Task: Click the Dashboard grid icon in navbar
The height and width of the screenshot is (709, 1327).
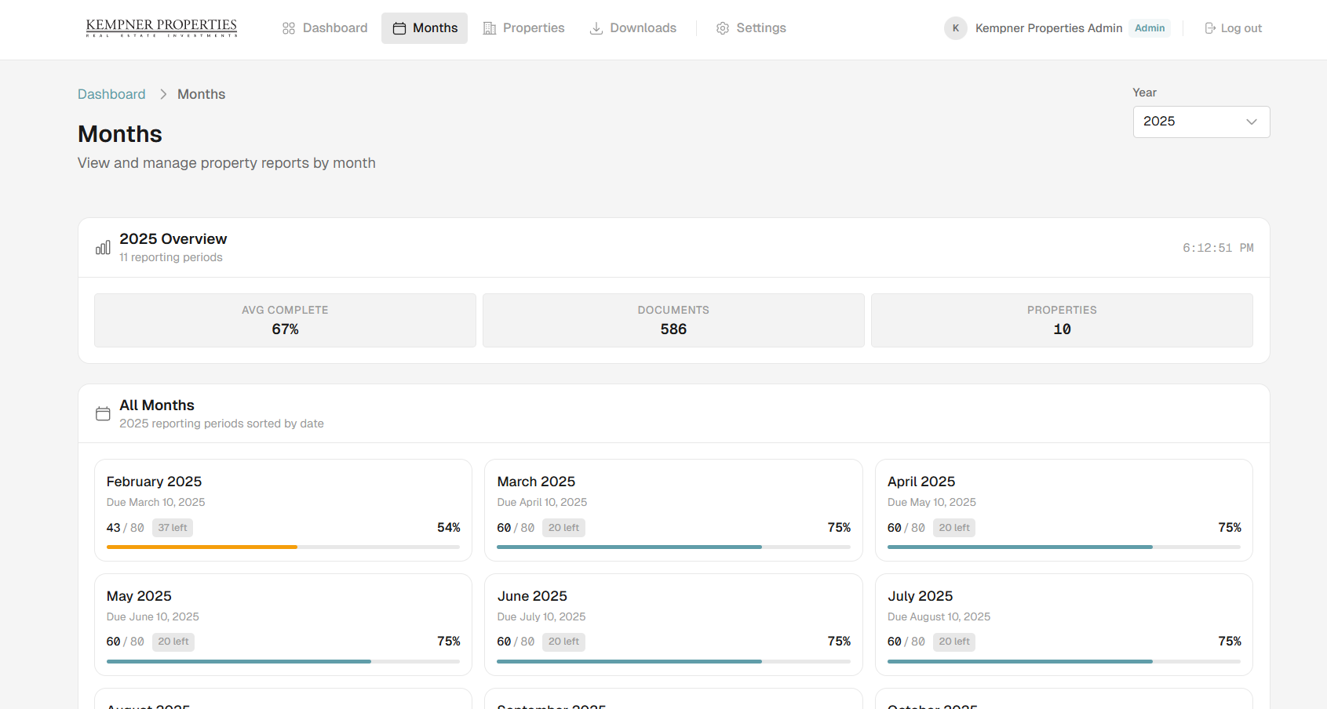Action: coord(289,28)
